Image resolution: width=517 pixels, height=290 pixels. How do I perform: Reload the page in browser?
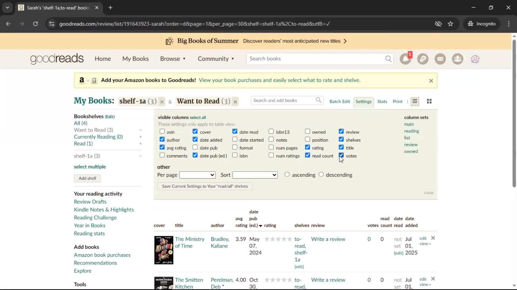pyautogui.click(x=35, y=24)
